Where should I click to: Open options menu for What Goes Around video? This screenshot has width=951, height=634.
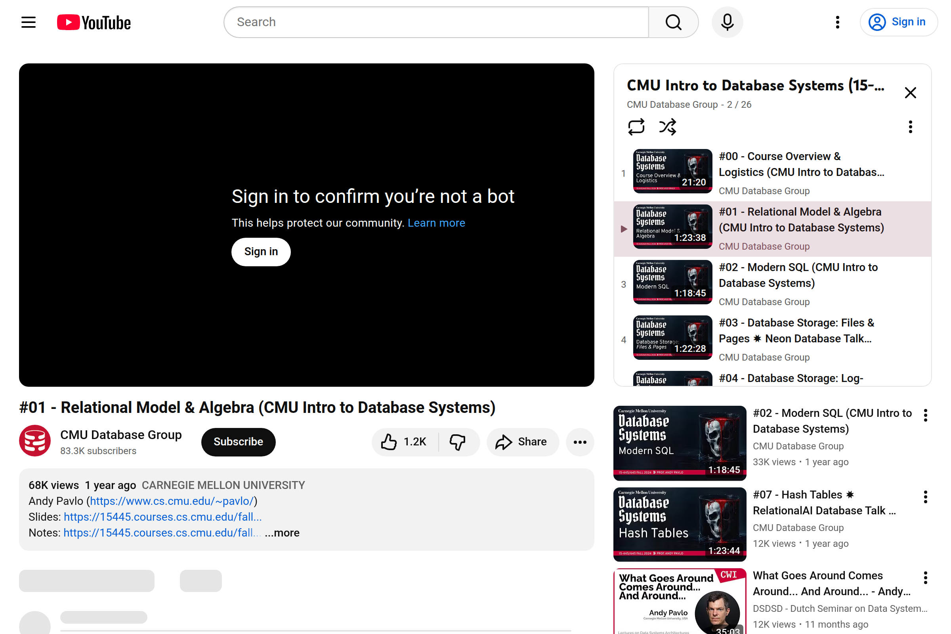tap(925, 578)
